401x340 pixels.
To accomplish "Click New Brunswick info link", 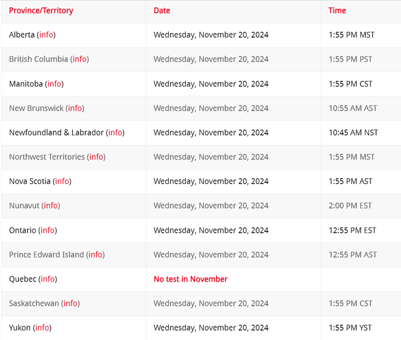I will [75, 108].
